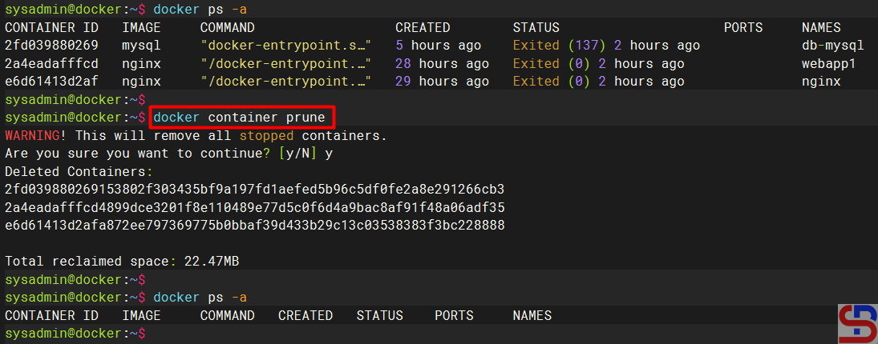Click the CREATED header in the bottom table
Screen dimensions: 878x344
[x=305, y=315]
